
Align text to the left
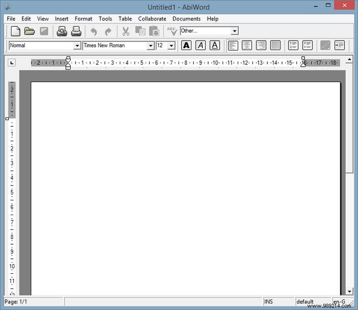point(233,45)
